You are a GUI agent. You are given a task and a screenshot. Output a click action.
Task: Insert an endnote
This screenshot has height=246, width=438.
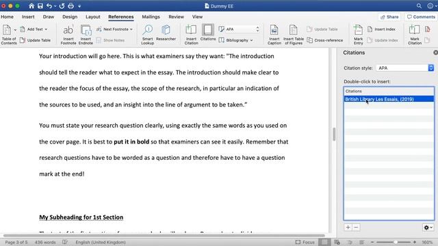tap(86, 34)
